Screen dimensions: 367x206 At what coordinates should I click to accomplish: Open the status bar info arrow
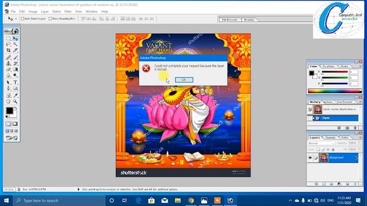click(79, 189)
